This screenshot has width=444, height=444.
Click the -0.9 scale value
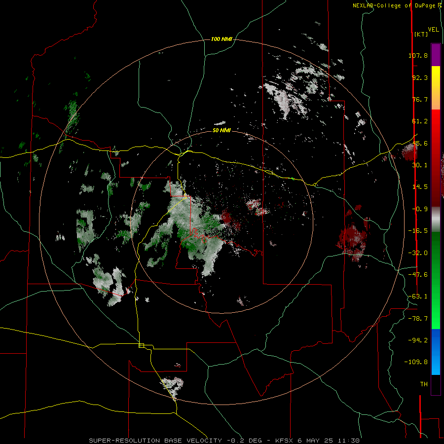point(420,209)
